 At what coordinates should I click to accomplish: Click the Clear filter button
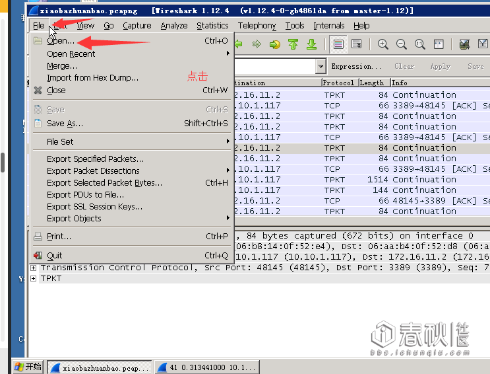click(404, 66)
